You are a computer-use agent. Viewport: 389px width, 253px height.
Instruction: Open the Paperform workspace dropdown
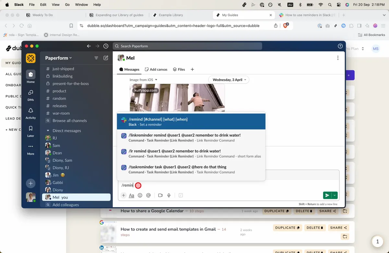[x=58, y=58]
